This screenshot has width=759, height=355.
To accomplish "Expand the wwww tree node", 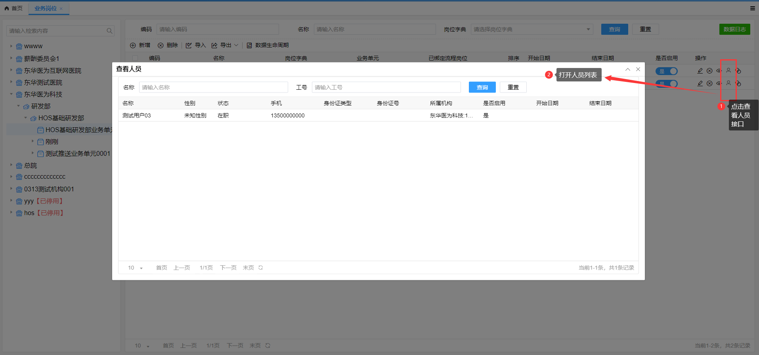I will pyautogui.click(x=11, y=46).
